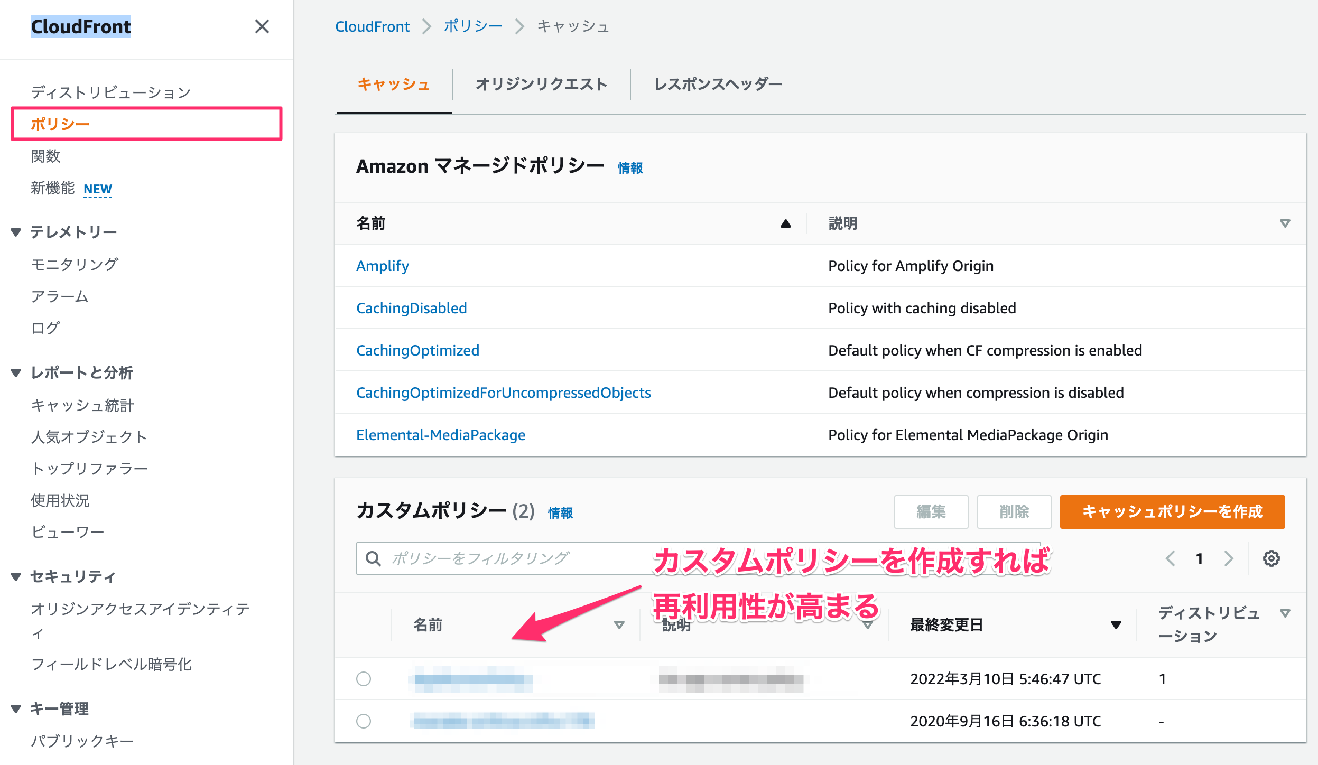Collapse the テレメトリー sidebar section

point(16,232)
